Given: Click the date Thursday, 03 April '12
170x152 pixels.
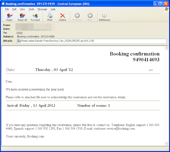Looking at the screenshot, I should (x=54, y=70).
